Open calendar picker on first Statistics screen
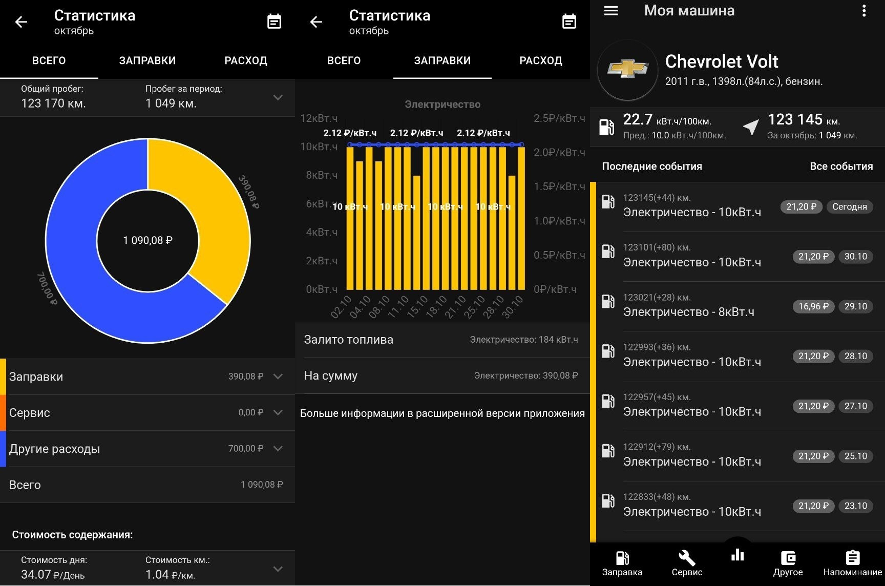The image size is (885, 586). [274, 22]
